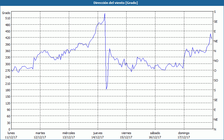Image resolution: width=224 pixels, height=140 pixels.
Task: Pick the date 12/12/17
Action: point(40,137)
